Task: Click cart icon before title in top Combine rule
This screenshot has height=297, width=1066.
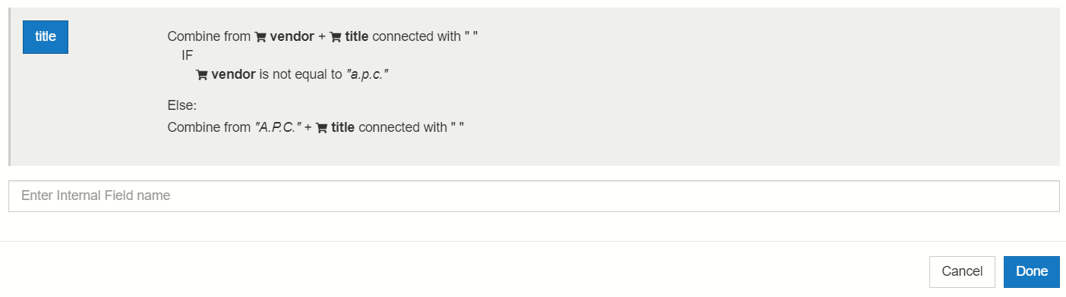Action: tap(336, 37)
